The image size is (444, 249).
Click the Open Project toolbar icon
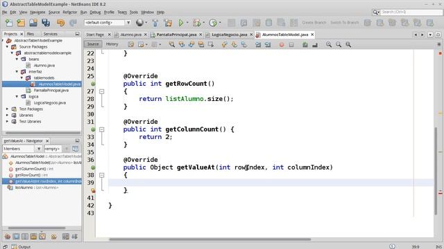[x=33, y=23]
